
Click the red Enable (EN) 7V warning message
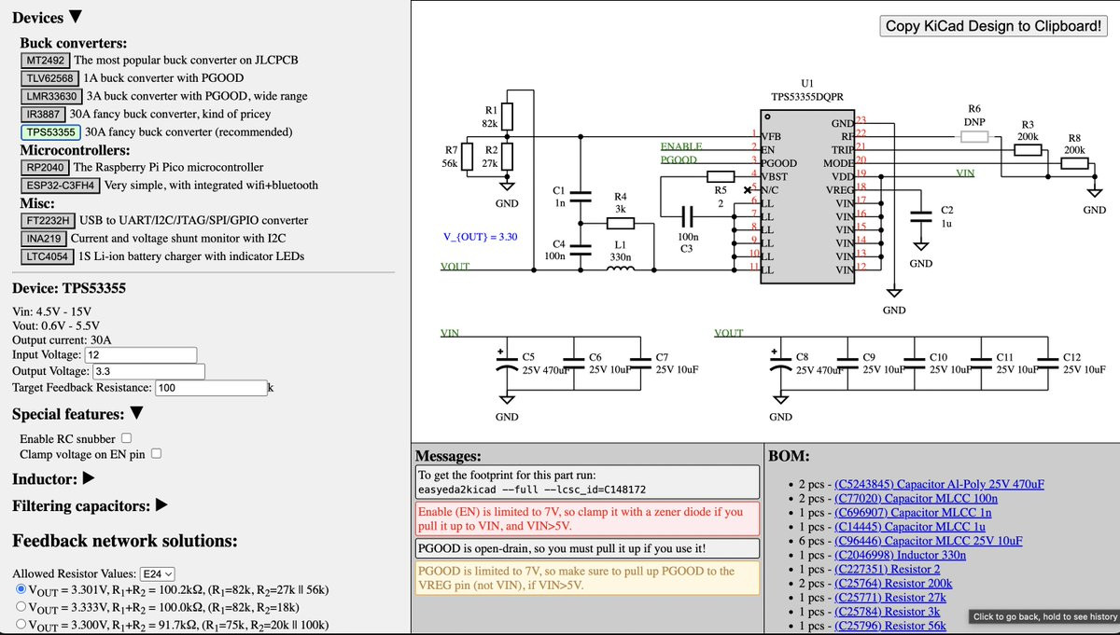(x=587, y=518)
